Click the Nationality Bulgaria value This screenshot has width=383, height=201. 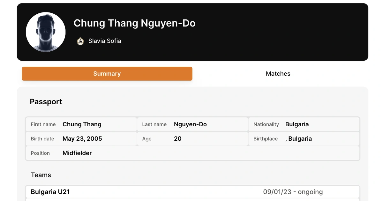coord(297,124)
